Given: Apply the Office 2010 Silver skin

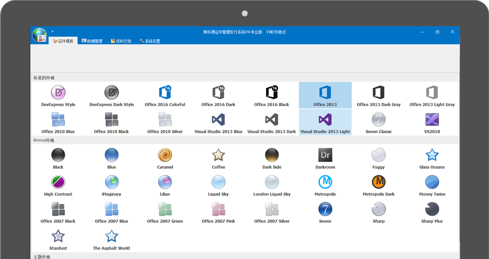Looking at the screenshot, I should coord(165,122).
